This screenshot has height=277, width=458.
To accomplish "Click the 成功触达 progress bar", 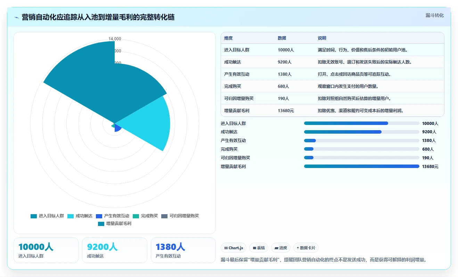I will point(361,132).
